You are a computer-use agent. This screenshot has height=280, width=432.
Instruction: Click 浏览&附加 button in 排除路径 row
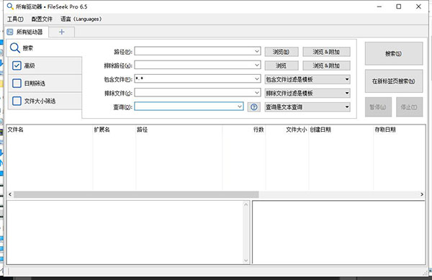point(326,66)
